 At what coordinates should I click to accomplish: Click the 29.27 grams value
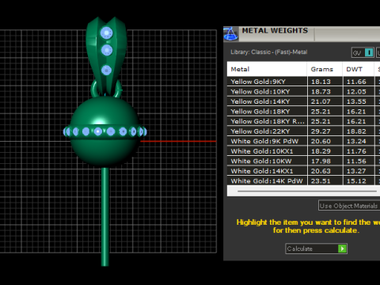tap(321, 131)
